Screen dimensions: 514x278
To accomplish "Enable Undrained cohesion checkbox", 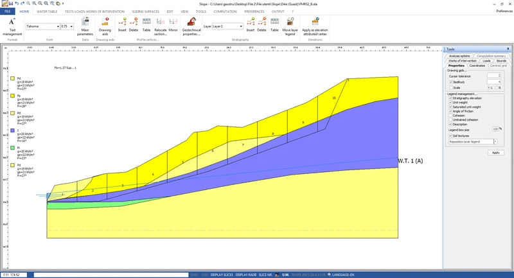I will (450, 120).
